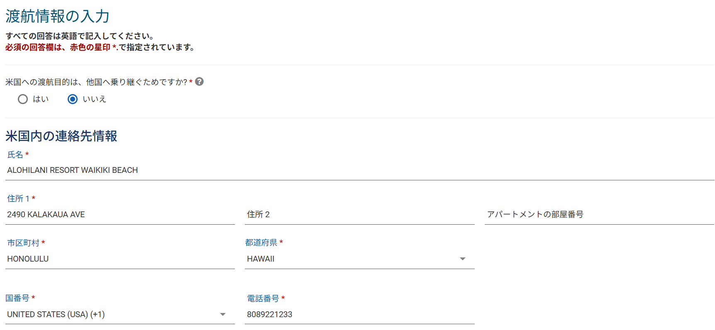
Task: Edit the 市区町村 field HONOLULU
Action: (x=120, y=259)
